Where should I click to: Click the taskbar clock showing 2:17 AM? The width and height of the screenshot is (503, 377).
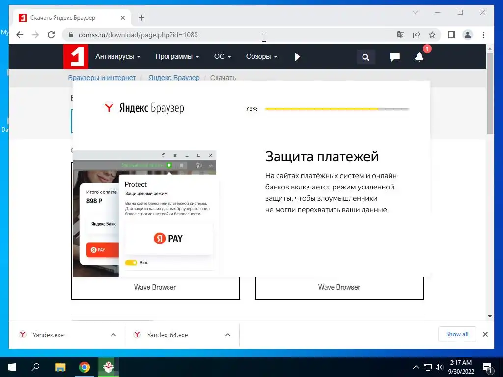pos(461,367)
